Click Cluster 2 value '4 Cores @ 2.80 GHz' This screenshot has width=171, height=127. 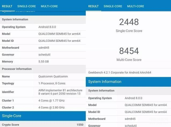tap(52, 108)
